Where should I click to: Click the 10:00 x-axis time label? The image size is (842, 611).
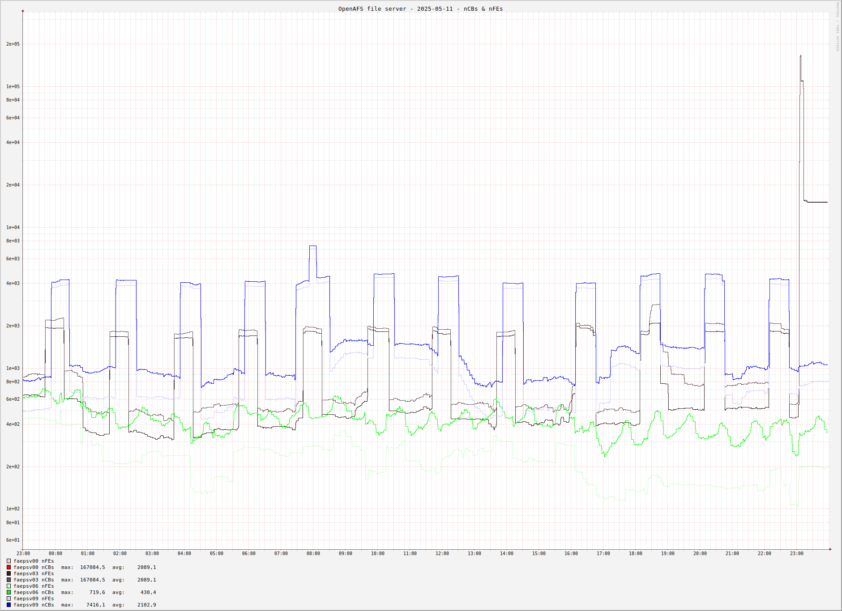(x=378, y=554)
